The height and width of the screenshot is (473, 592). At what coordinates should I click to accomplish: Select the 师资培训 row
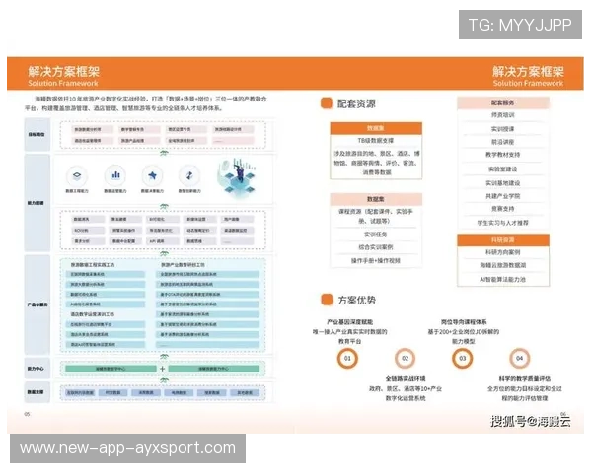[x=503, y=115]
